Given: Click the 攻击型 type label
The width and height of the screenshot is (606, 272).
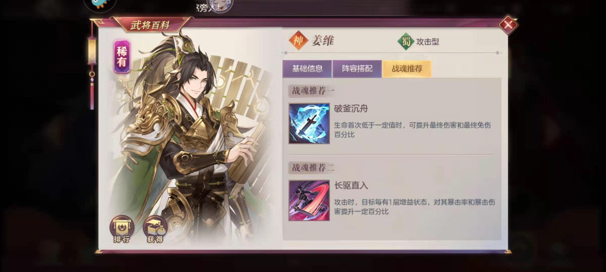Looking at the screenshot, I should coord(428,42).
